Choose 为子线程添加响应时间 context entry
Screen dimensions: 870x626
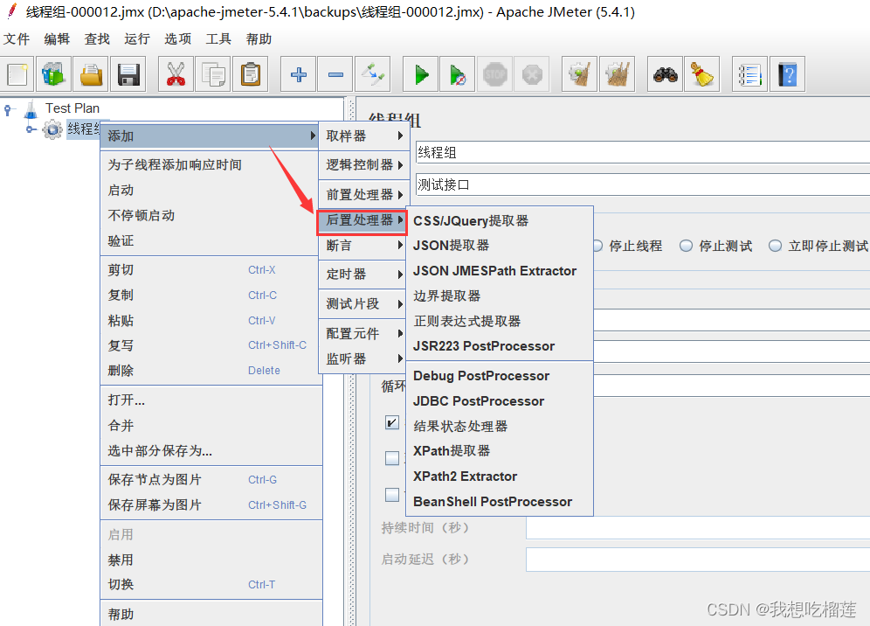[211, 165]
